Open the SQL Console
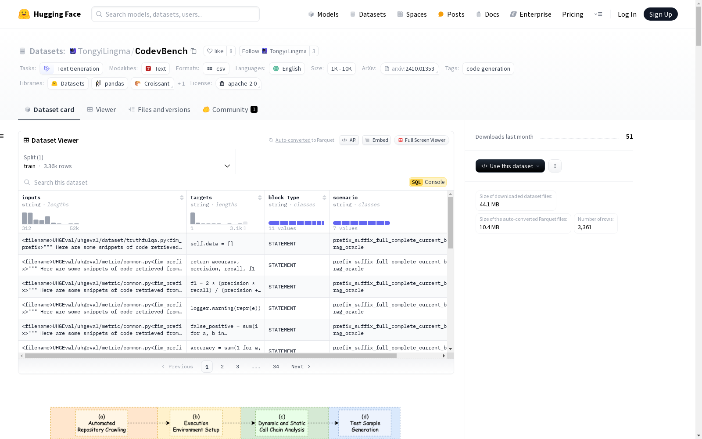Screen dimensions: 702x439 pyautogui.click(x=428, y=182)
